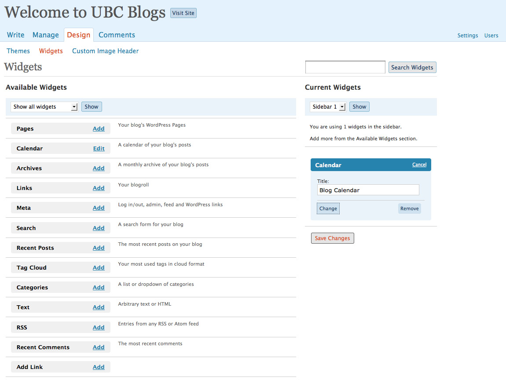Add the Links widget
This screenshot has width=506, height=380.
99,188
